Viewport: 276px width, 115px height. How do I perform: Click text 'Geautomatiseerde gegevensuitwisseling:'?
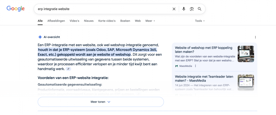coord(70,85)
